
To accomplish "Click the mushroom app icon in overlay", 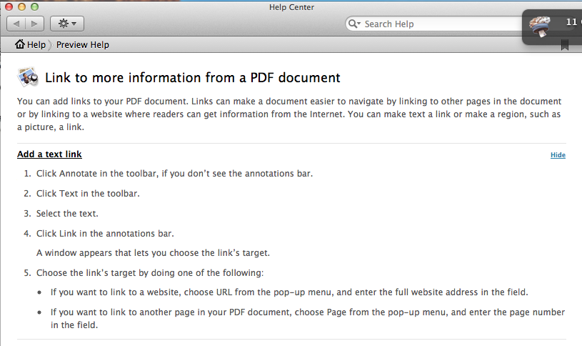I will 540,26.
